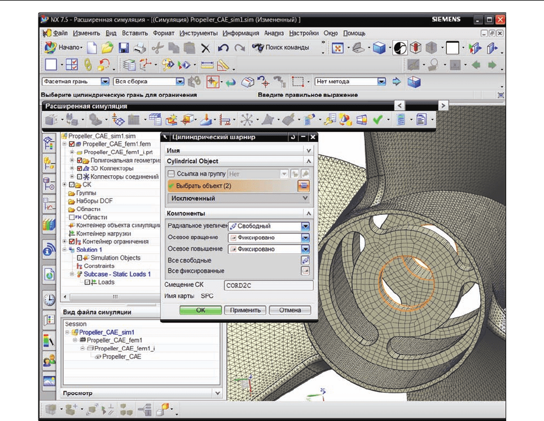Click the Все фиксированные icon button

click(305, 271)
